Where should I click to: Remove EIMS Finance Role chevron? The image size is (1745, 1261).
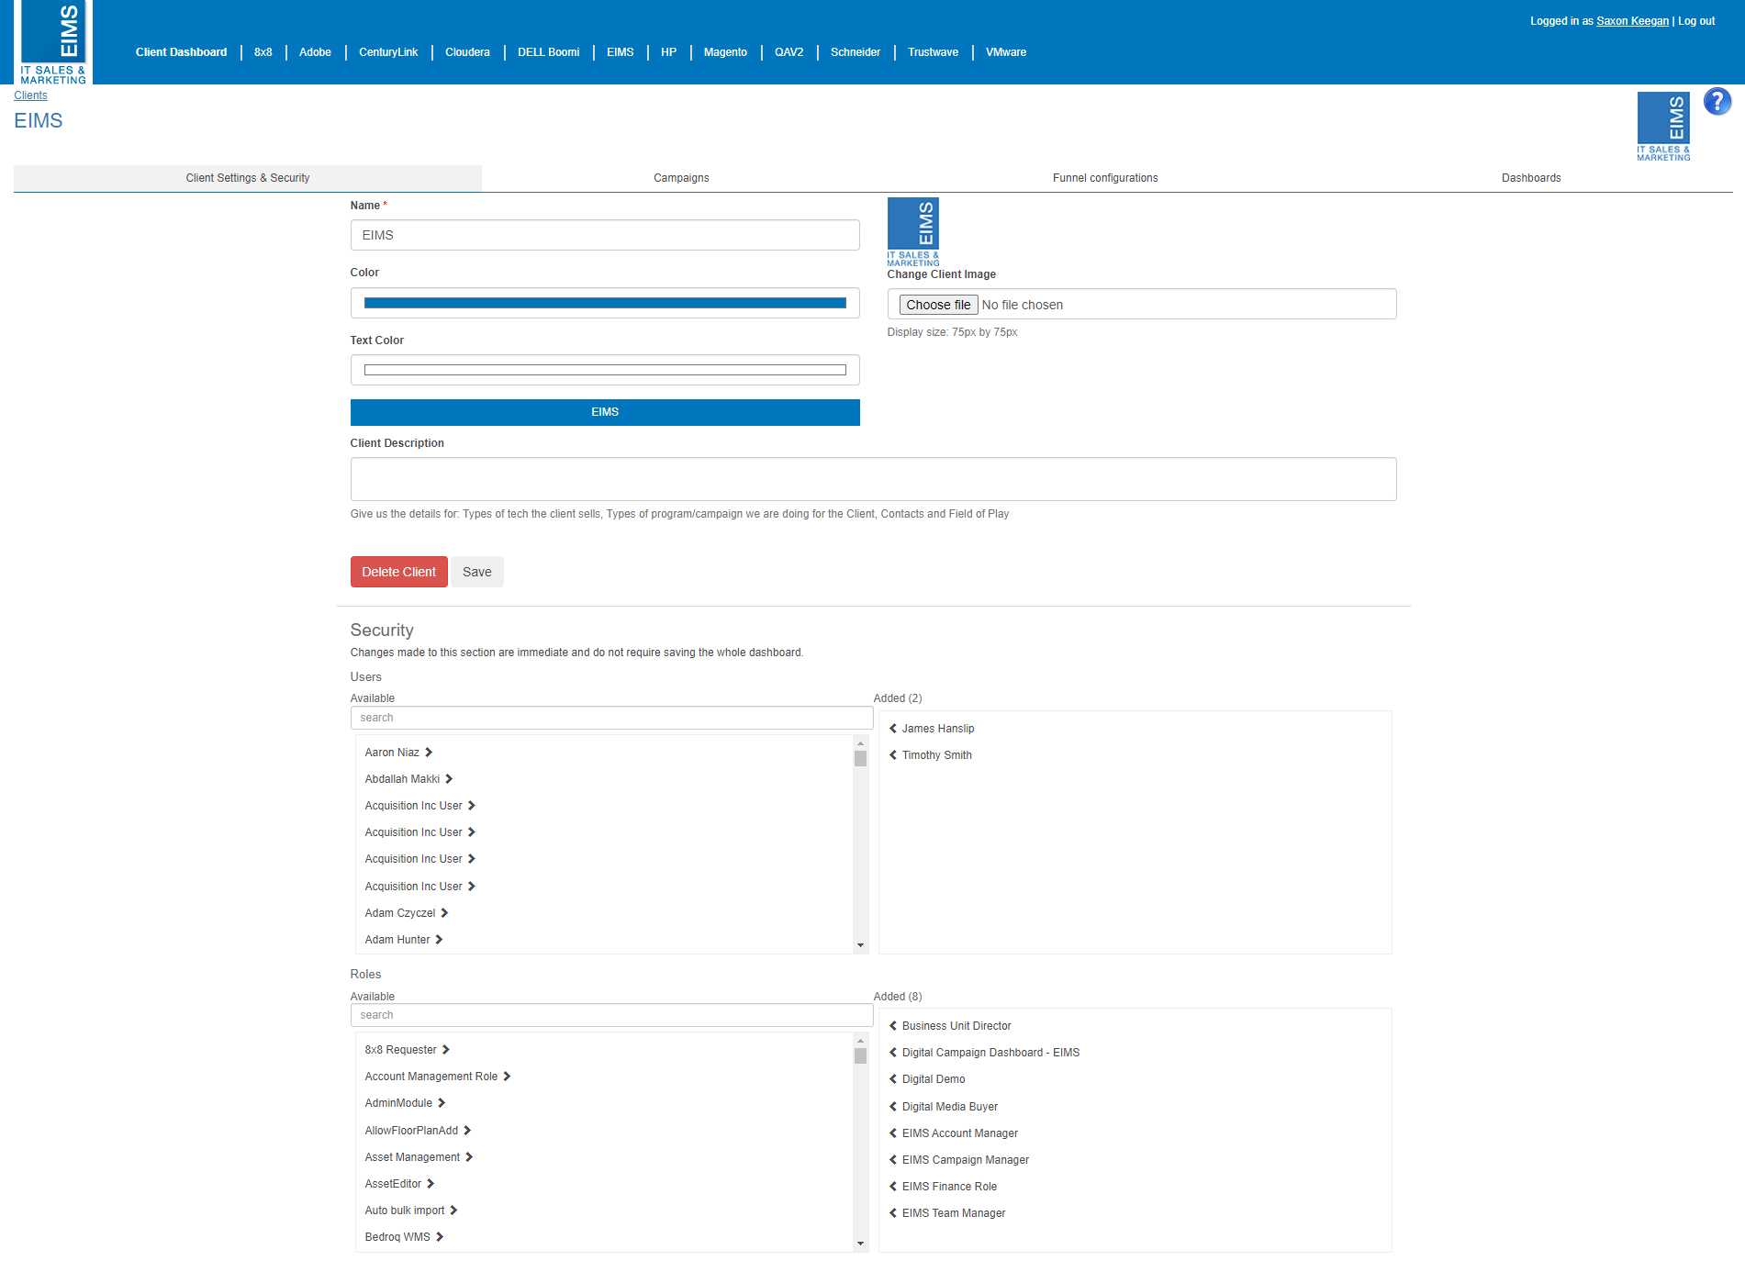892,1187
